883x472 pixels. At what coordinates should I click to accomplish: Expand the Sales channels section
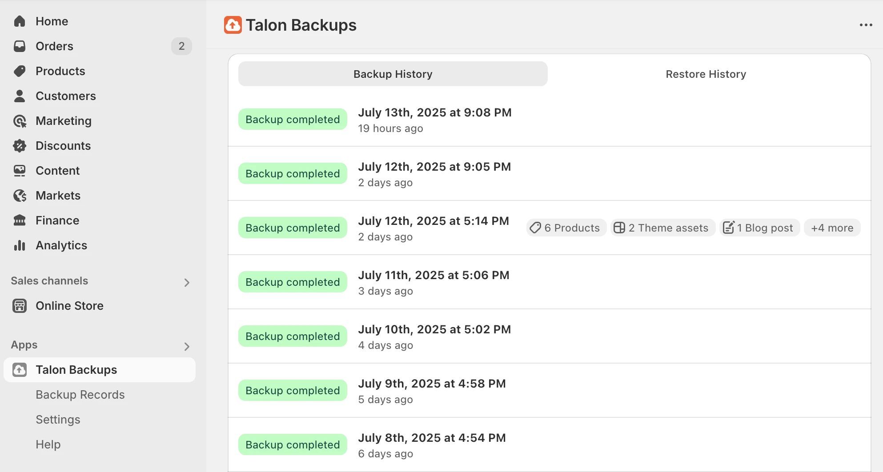click(187, 282)
